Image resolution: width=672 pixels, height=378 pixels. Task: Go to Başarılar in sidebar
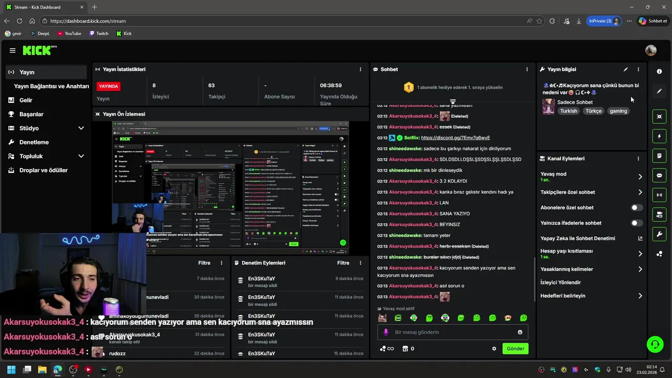coord(31,114)
